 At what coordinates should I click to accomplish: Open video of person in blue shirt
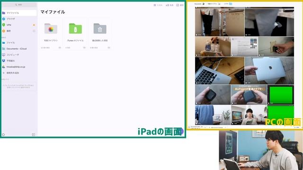point(213,115)
